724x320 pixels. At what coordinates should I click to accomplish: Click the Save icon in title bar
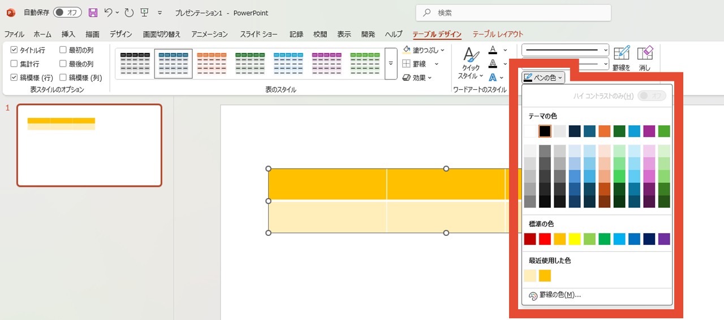pyautogui.click(x=93, y=12)
